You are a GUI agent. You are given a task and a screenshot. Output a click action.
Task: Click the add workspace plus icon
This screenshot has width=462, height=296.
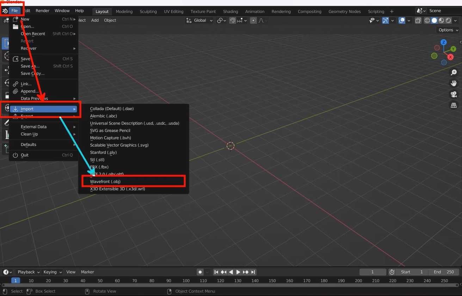392,12
